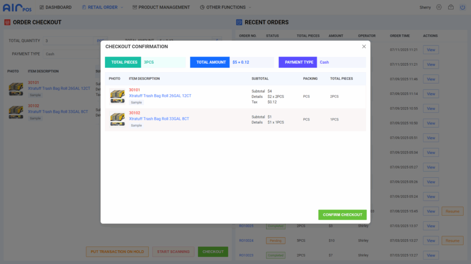The height and width of the screenshot is (264, 471).
Task: Open the settings icon beside Sherry
Action: coord(439,7)
